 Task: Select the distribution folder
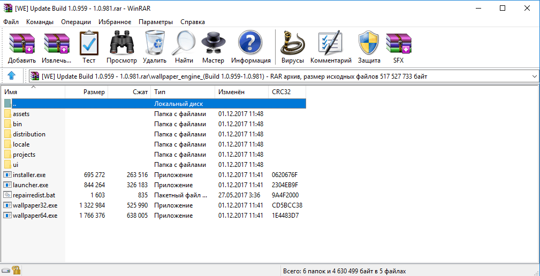(x=155, y=134)
